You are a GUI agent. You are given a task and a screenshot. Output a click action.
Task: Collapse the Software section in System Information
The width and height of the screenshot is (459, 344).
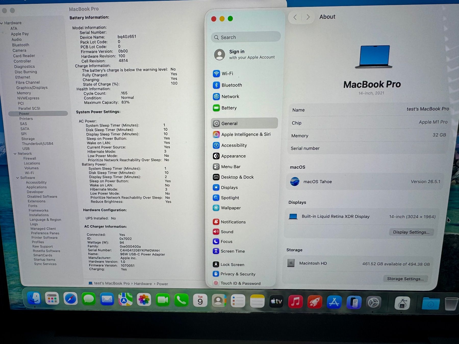tap(18, 178)
